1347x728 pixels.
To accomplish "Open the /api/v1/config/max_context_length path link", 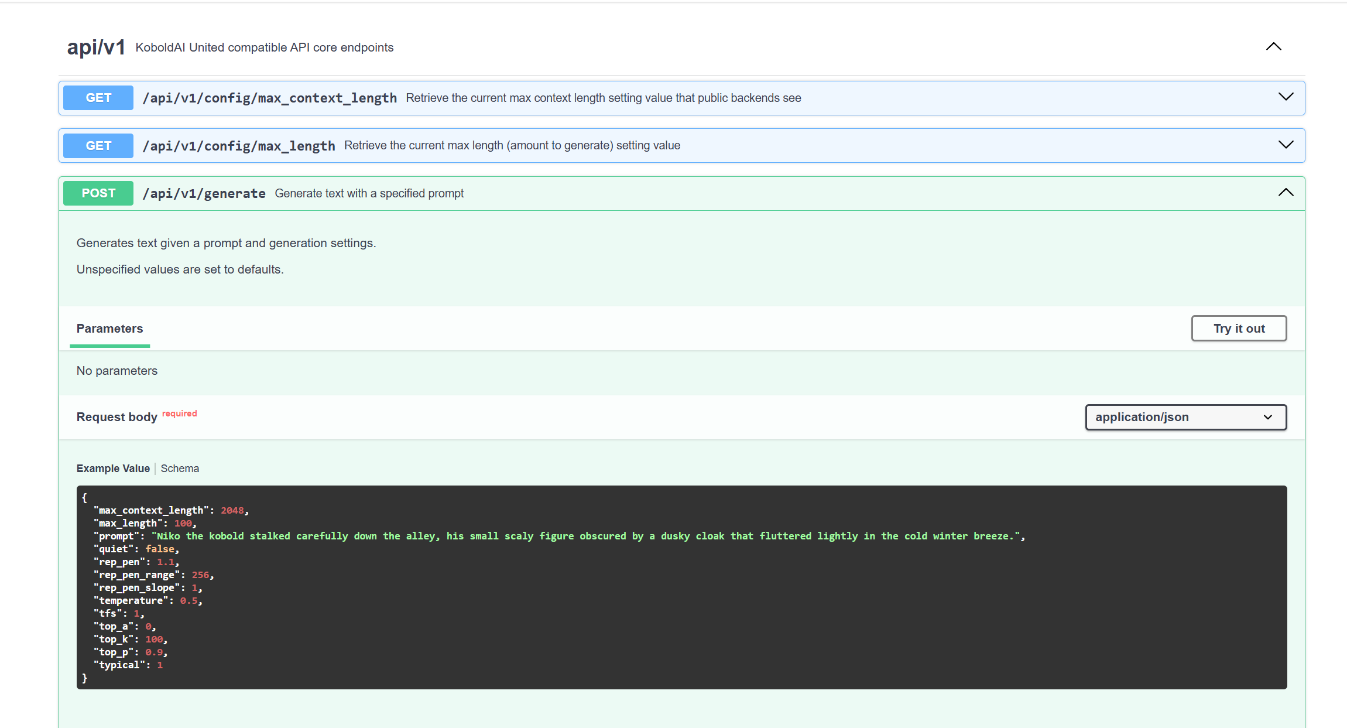I will (x=269, y=98).
